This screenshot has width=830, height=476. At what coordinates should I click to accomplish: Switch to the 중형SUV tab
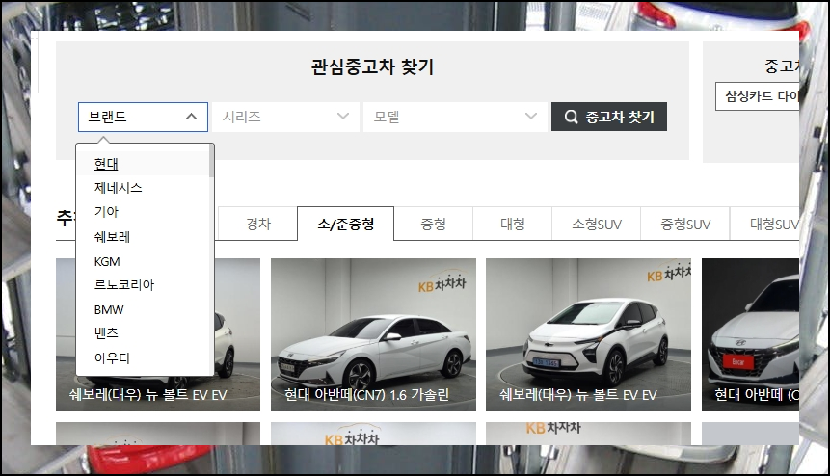pyautogui.click(x=685, y=224)
